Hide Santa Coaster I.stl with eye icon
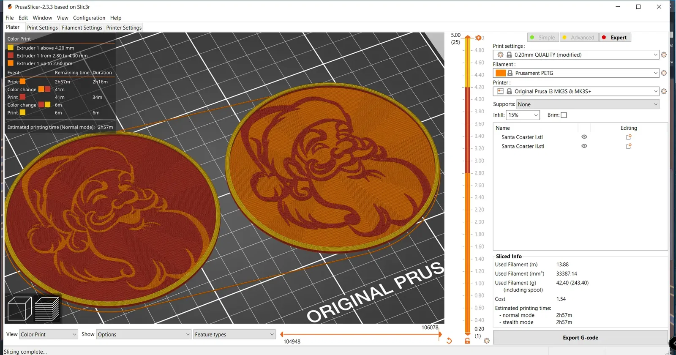This screenshot has height=355, width=676. (x=584, y=137)
